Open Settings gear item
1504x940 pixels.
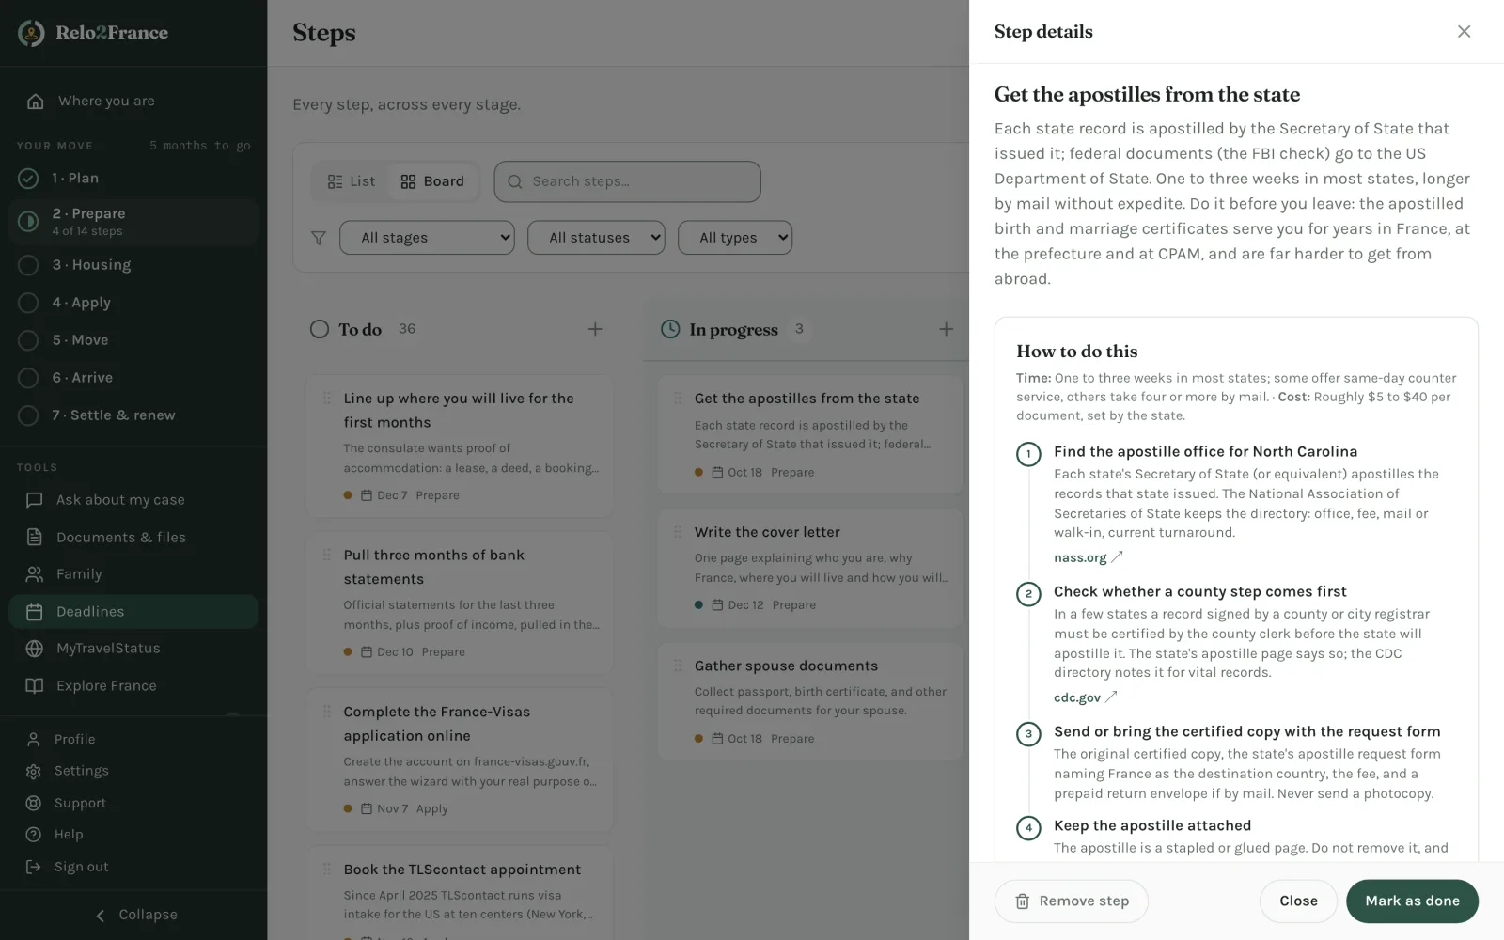click(x=133, y=771)
